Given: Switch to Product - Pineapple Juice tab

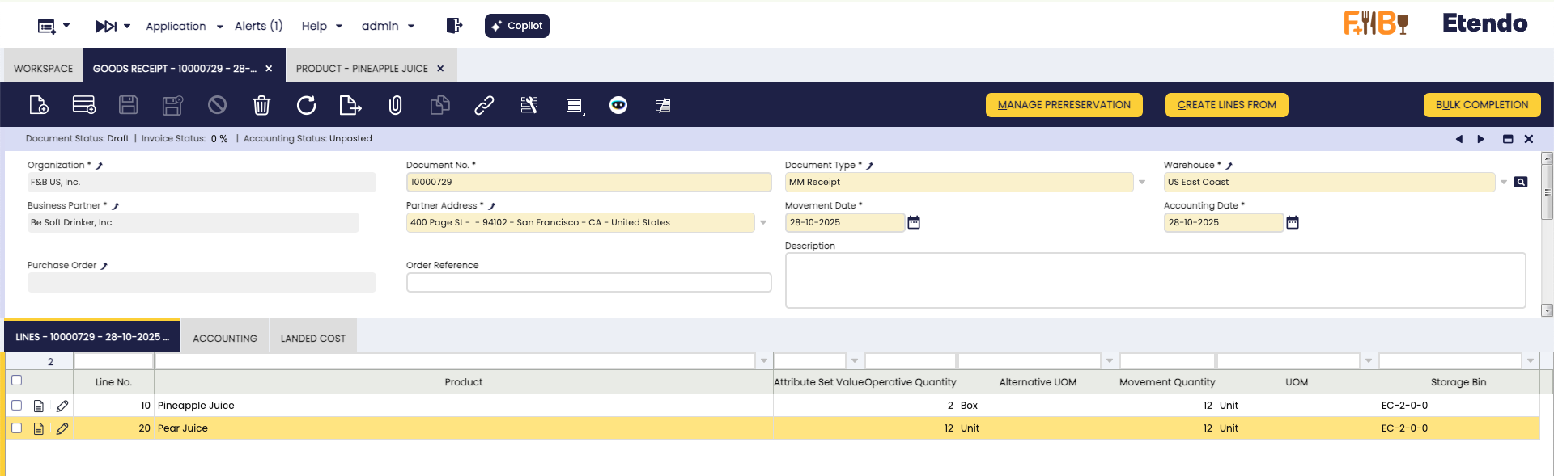Looking at the screenshot, I should (x=362, y=69).
